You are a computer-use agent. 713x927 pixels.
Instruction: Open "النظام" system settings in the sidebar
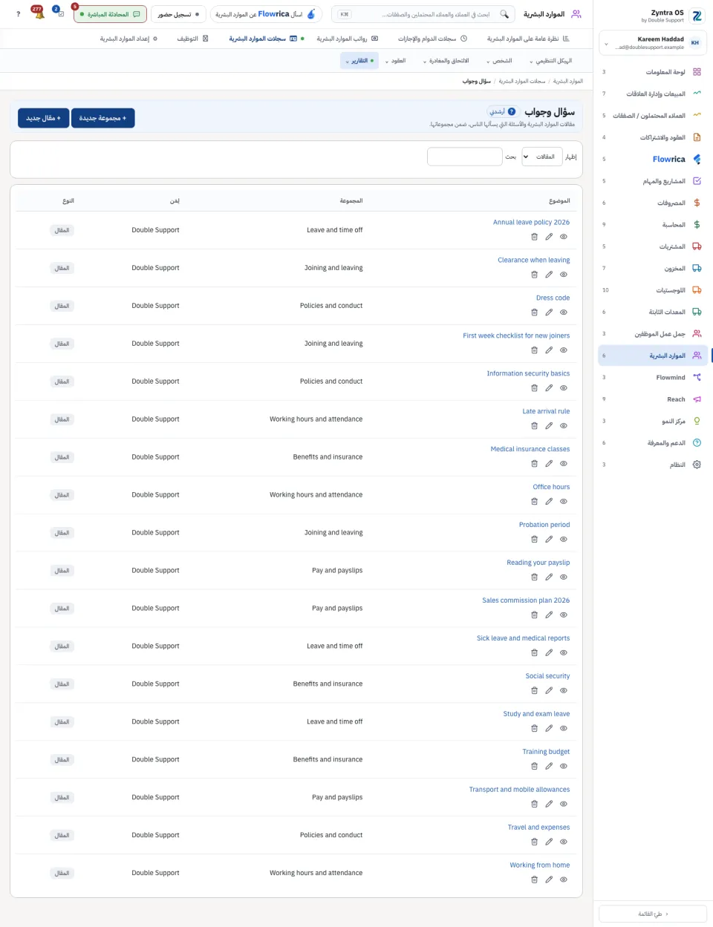[x=654, y=465]
